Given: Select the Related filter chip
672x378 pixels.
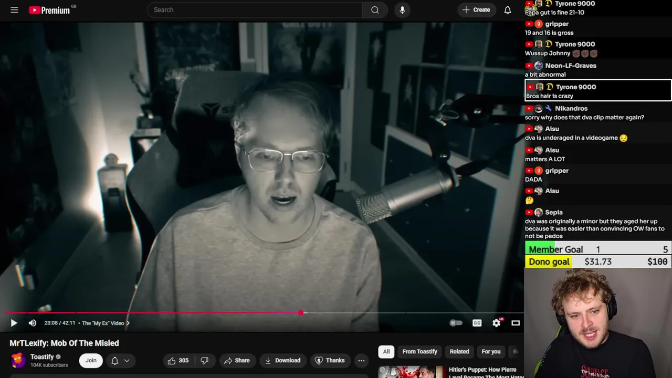Looking at the screenshot, I should [x=459, y=352].
